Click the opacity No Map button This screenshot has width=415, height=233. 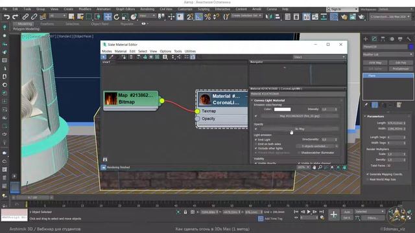[x=300, y=129]
